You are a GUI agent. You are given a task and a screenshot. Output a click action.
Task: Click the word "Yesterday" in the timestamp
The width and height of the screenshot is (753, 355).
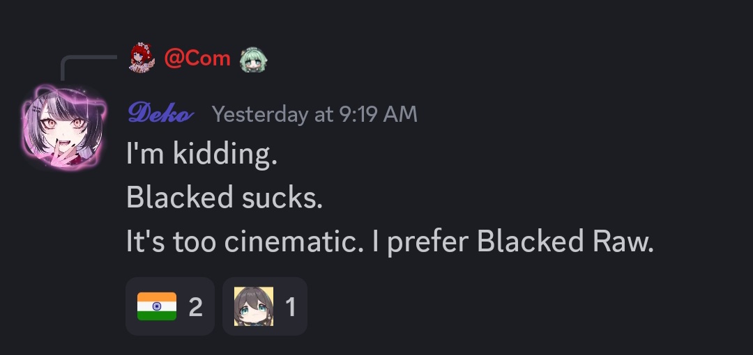[x=260, y=114]
